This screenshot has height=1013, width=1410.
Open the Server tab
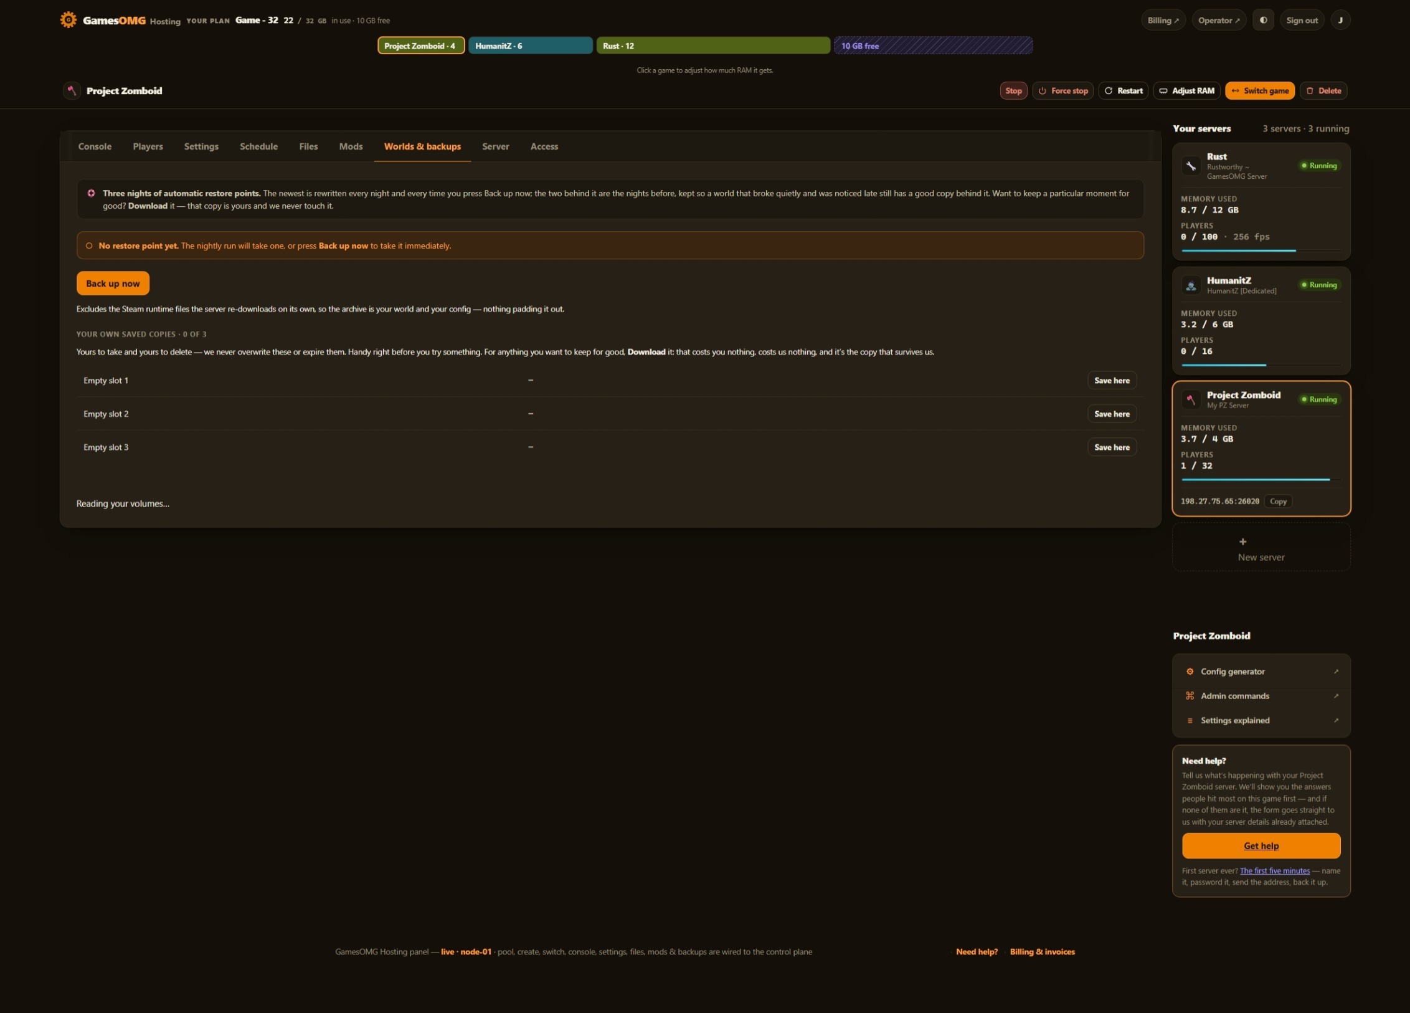(496, 146)
